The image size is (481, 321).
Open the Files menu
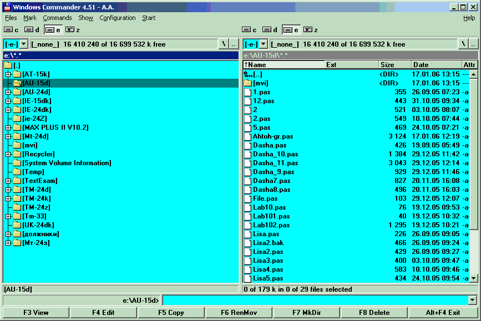[11, 18]
